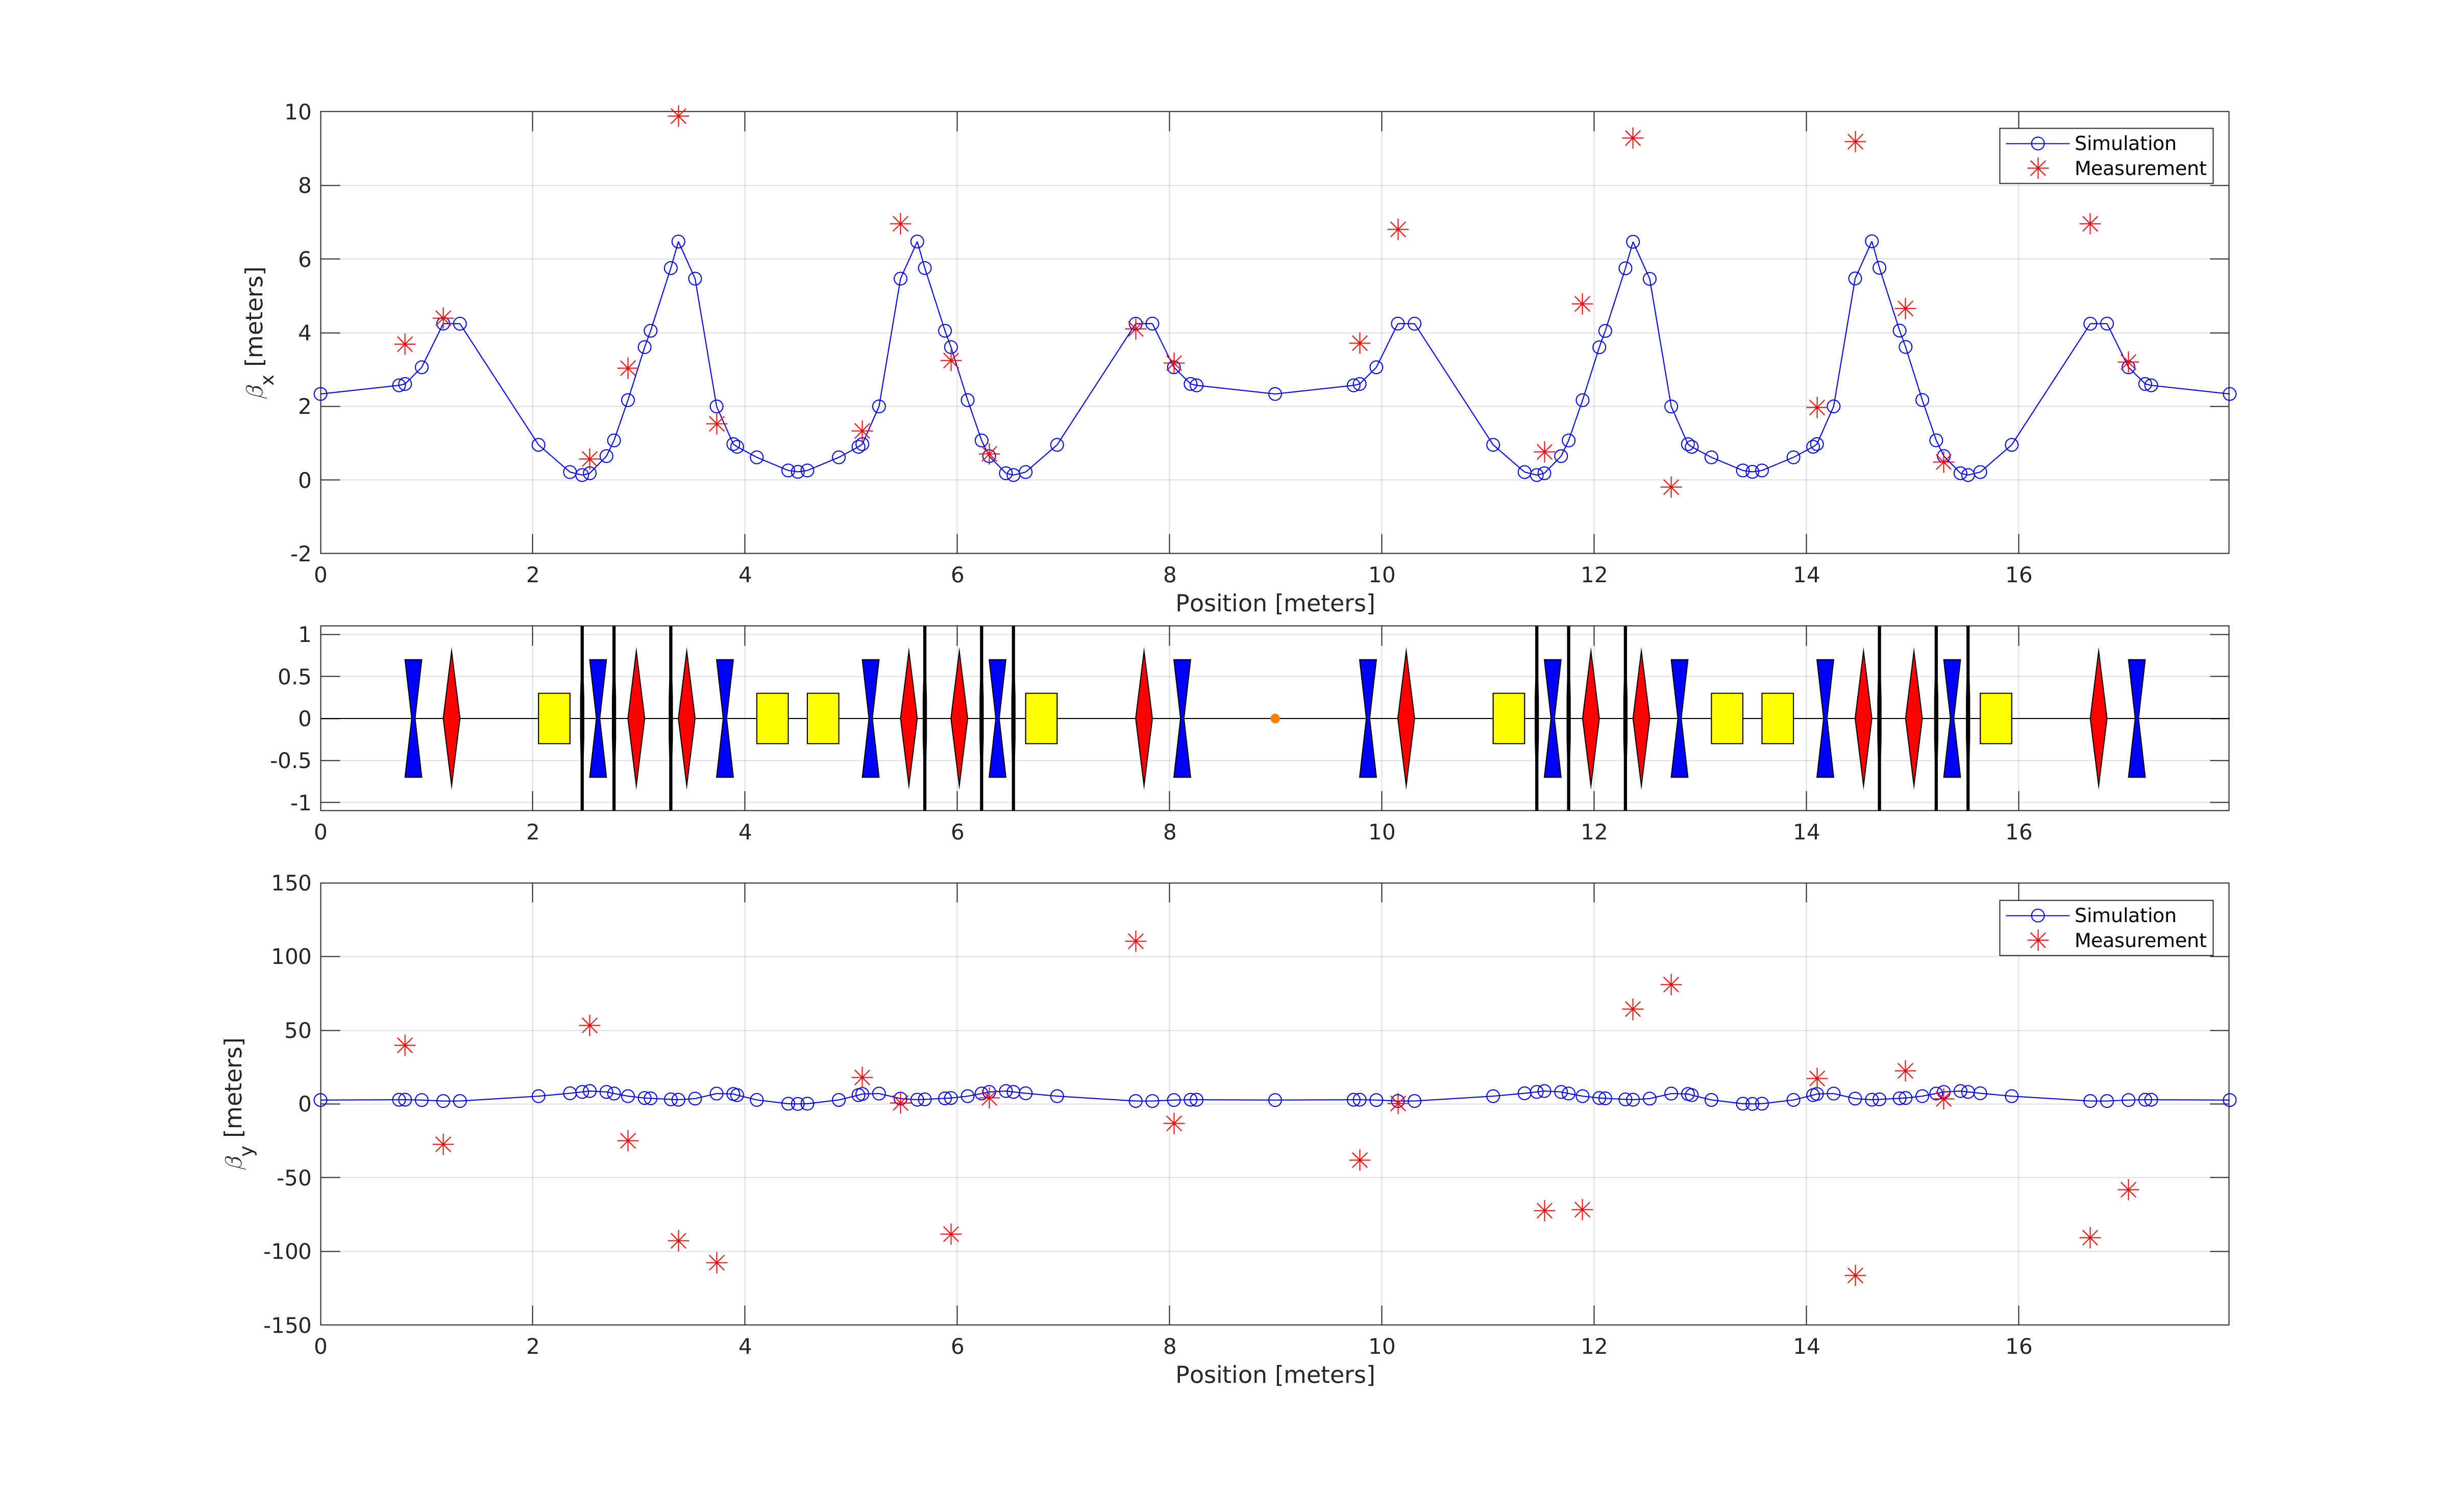Click the βx [meters] y-axis label
The width and height of the screenshot is (2464, 1489).
pyautogui.click(x=257, y=332)
